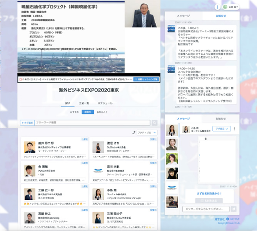Click the メッセージを入力してください message field
257x231 pixels.
point(206,209)
